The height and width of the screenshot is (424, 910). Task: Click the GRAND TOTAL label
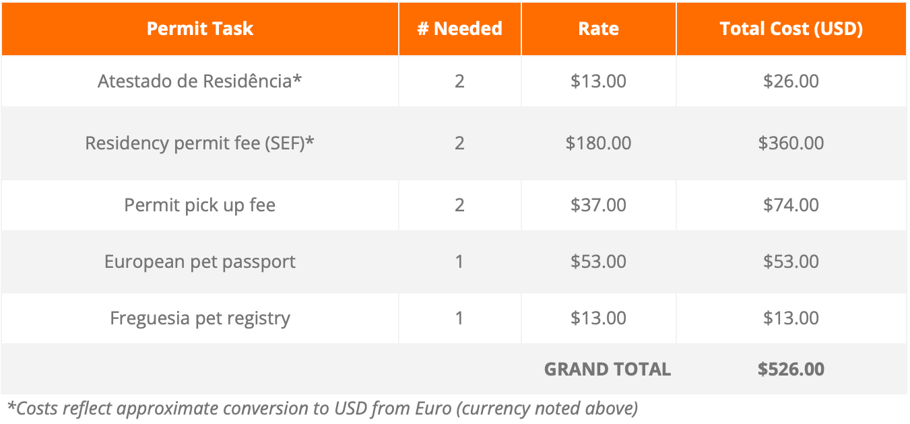608,369
